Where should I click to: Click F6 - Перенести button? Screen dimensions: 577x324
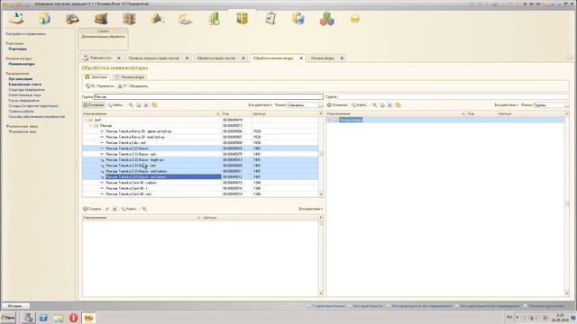100,86
